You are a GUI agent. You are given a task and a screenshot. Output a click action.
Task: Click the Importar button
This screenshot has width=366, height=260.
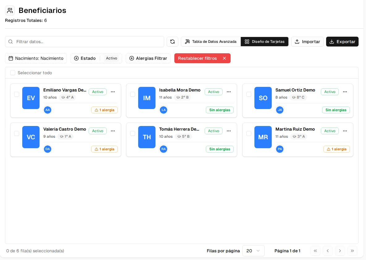[307, 42]
